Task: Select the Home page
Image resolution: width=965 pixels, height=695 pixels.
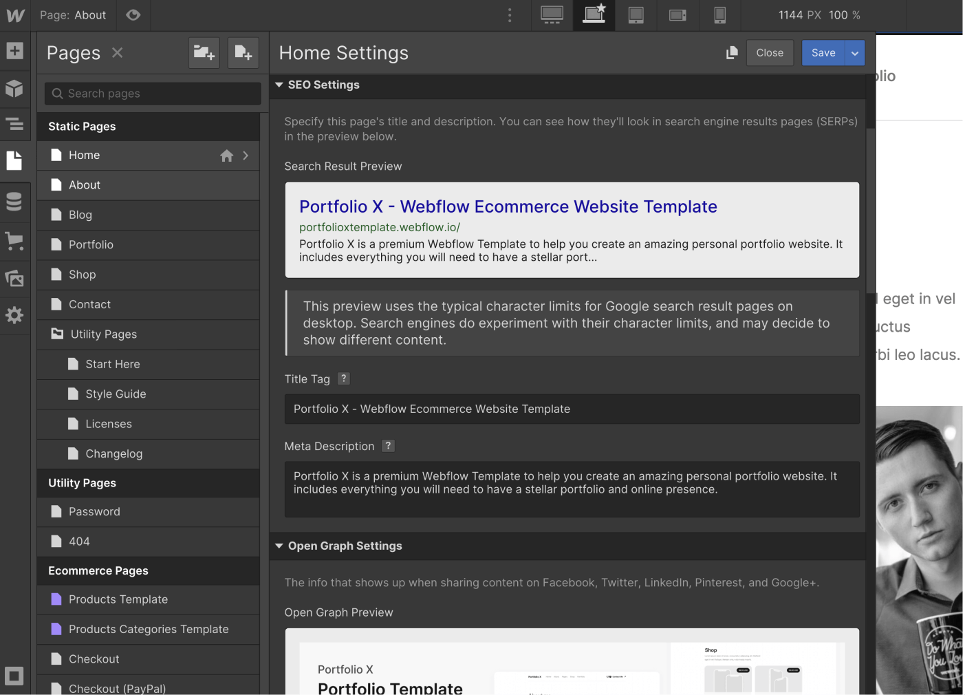Action: click(x=148, y=156)
